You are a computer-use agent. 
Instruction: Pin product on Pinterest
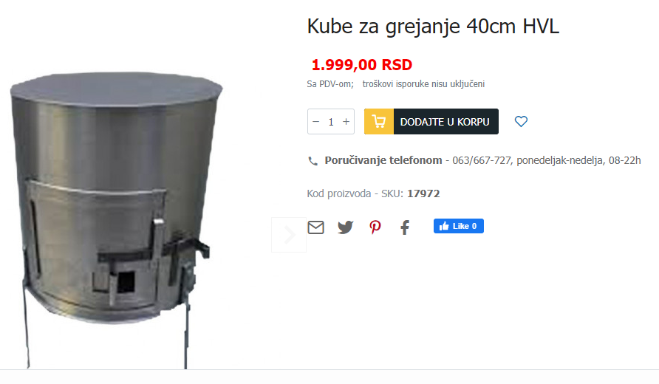pyautogui.click(x=375, y=227)
